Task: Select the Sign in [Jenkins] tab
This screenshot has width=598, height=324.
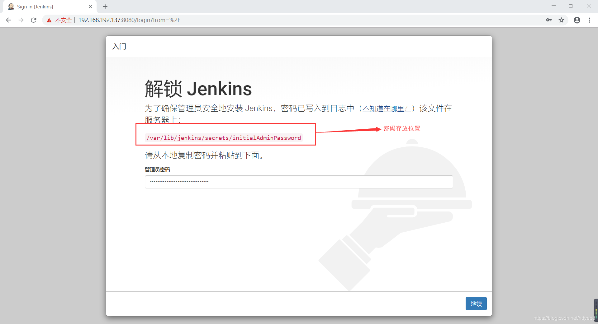Action: pos(50,7)
